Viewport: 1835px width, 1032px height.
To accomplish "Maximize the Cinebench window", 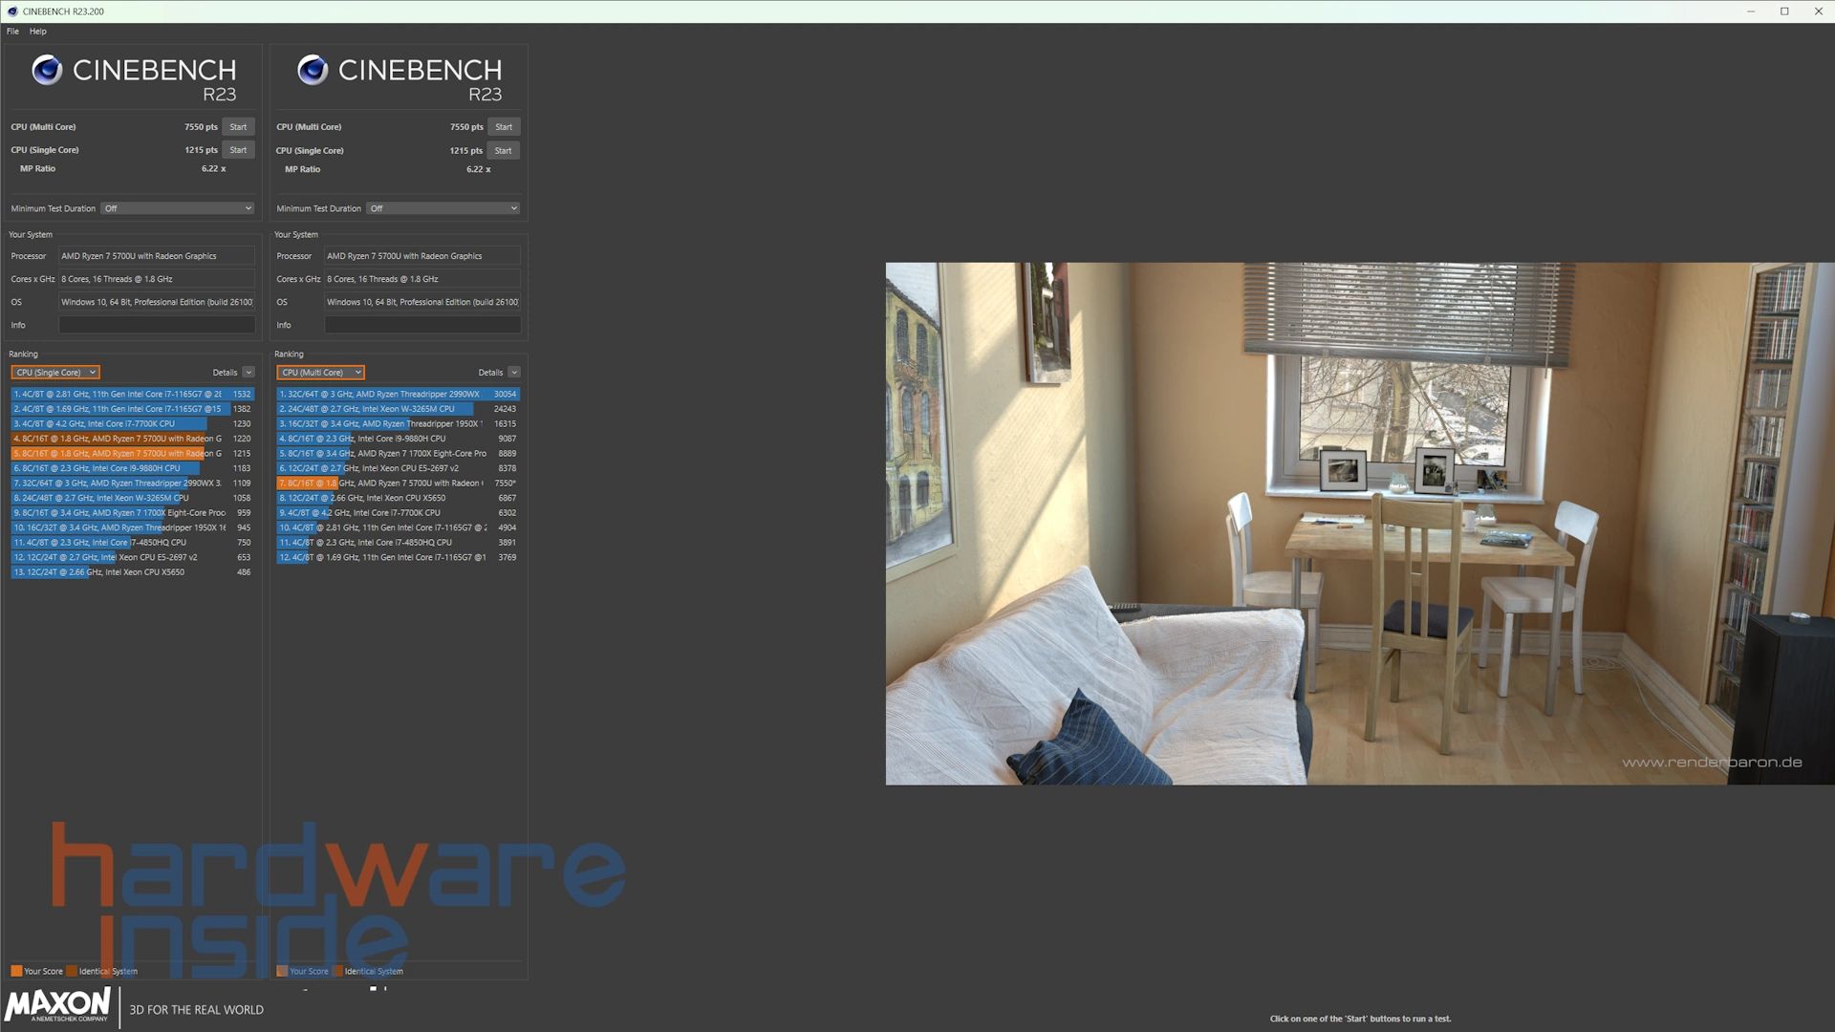I will pyautogui.click(x=1784, y=11).
